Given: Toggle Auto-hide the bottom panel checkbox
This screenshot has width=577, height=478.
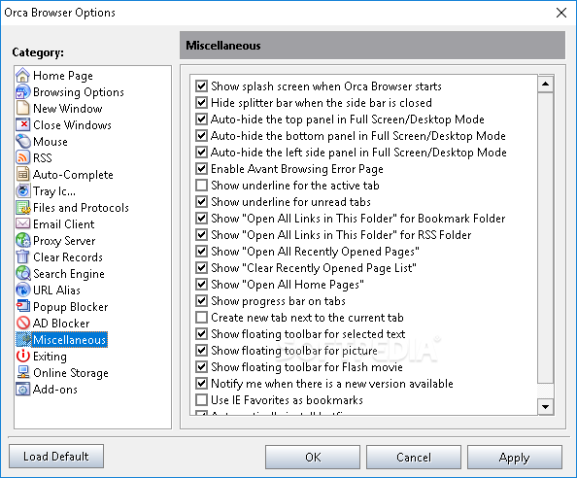Looking at the screenshot, I should (201, 136).
